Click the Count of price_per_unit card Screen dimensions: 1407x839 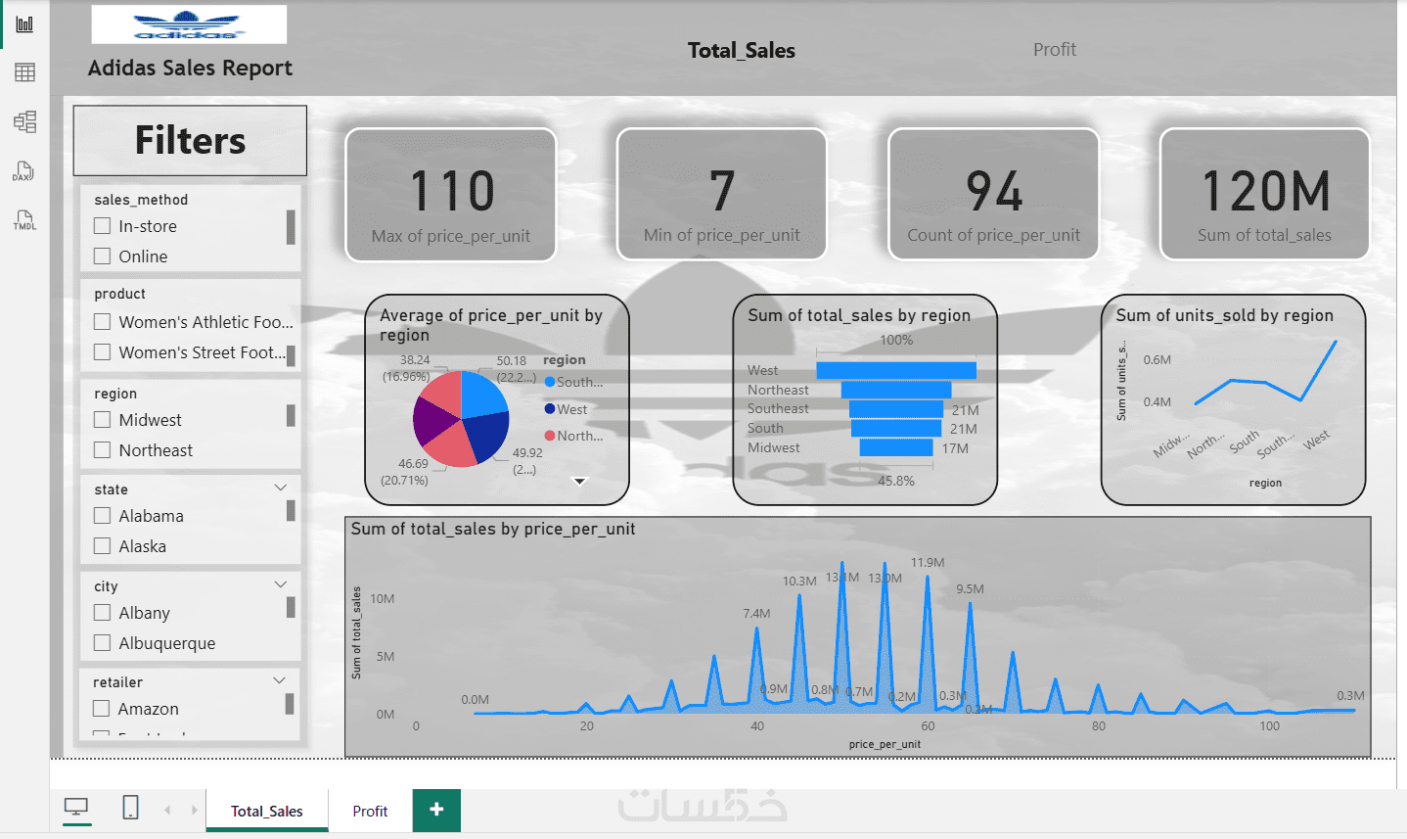(x=993, y=195)
